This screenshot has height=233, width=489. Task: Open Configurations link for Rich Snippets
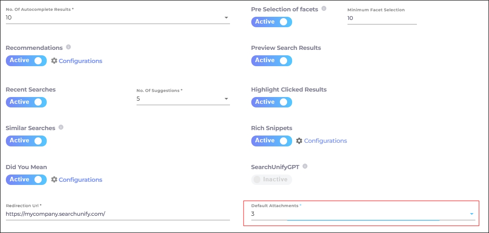point(325,141)
